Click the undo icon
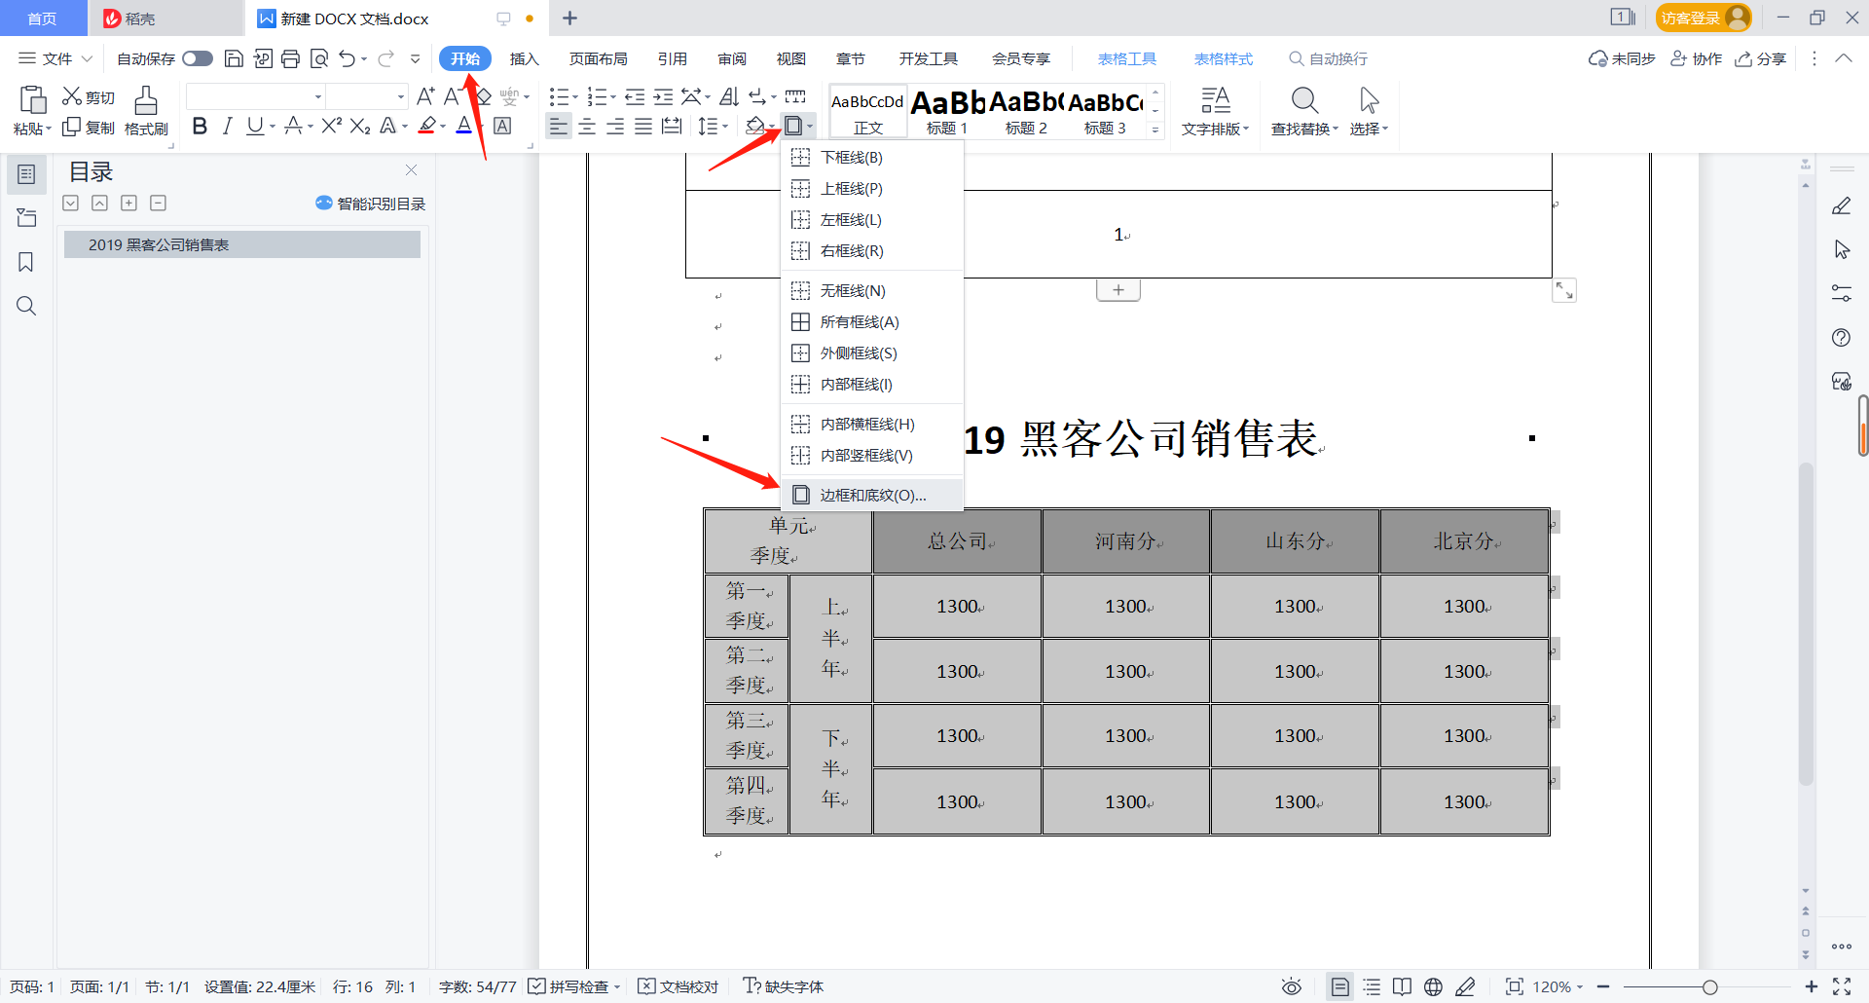Screen dimensions: 1869x1003 click(x=348, y=58)
